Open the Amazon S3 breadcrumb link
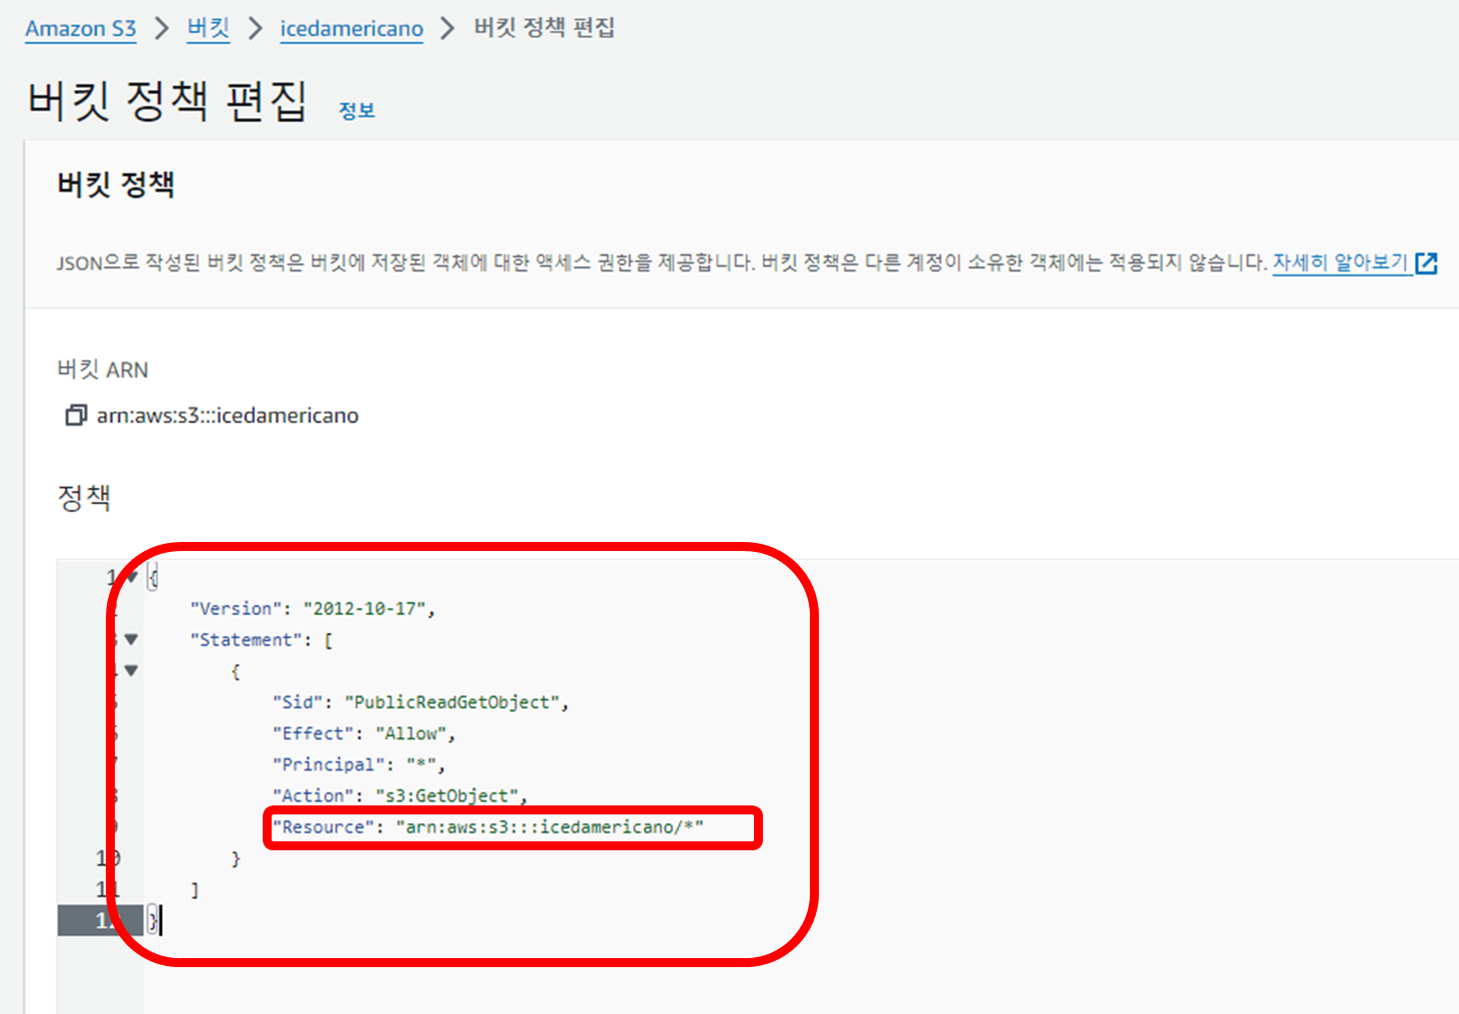The height and width of the screenshot is (1014, 1459). 81,29
